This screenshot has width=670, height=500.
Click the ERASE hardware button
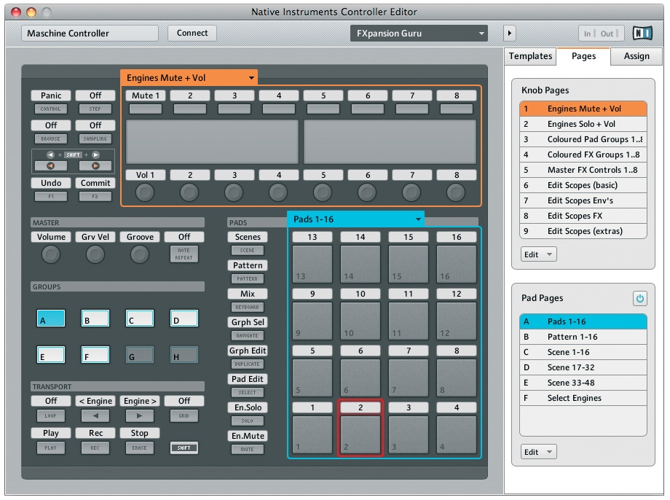pos(139,448)
